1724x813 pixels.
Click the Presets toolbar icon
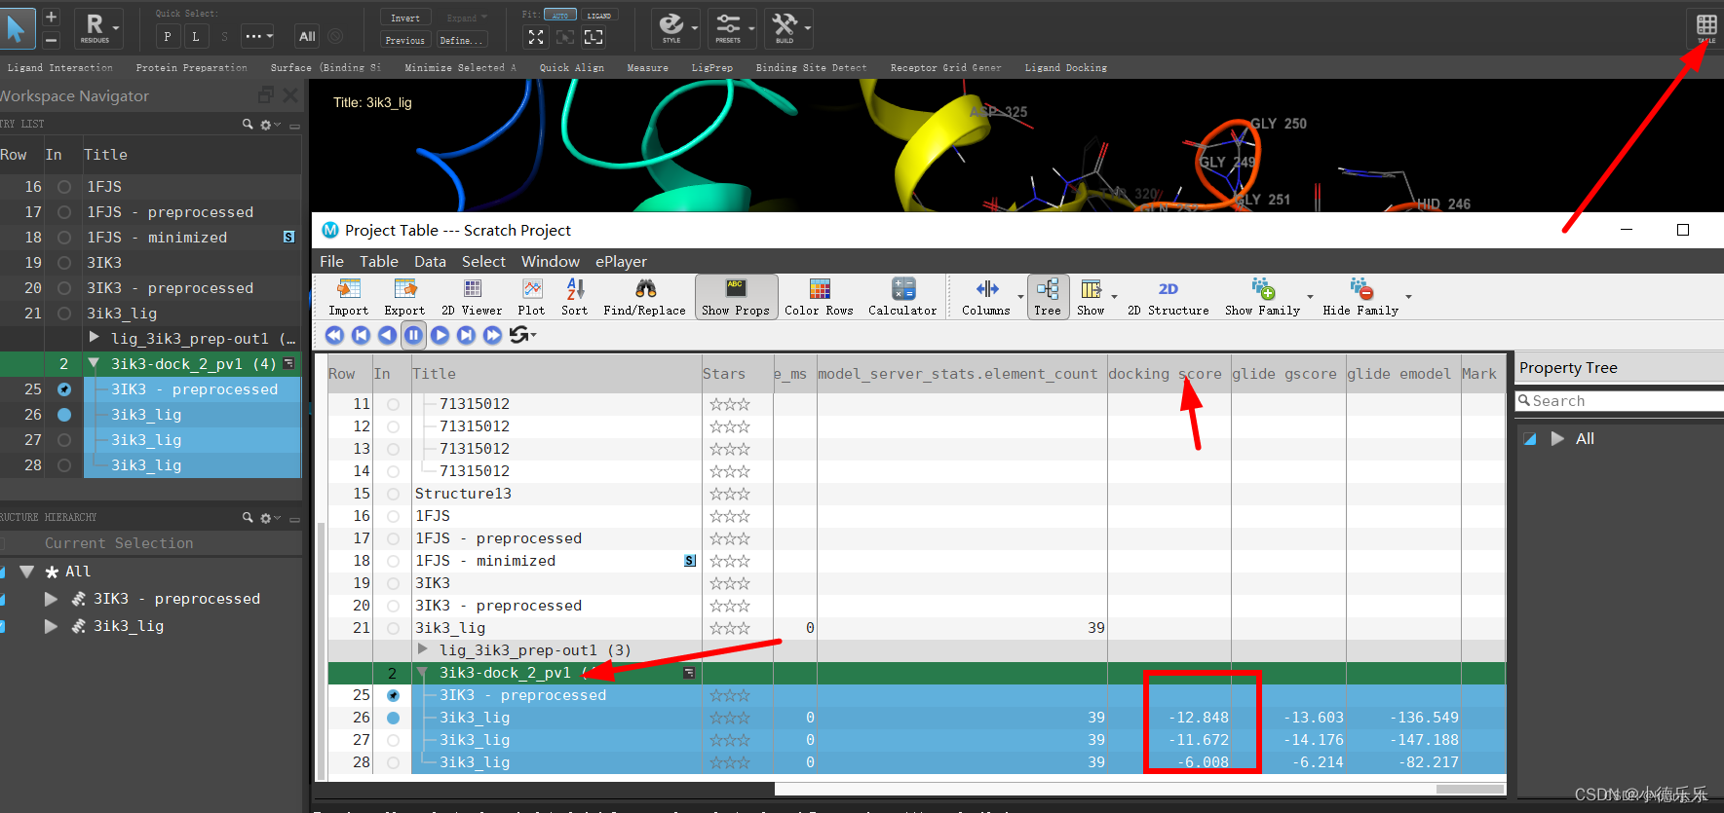[728, 26]
